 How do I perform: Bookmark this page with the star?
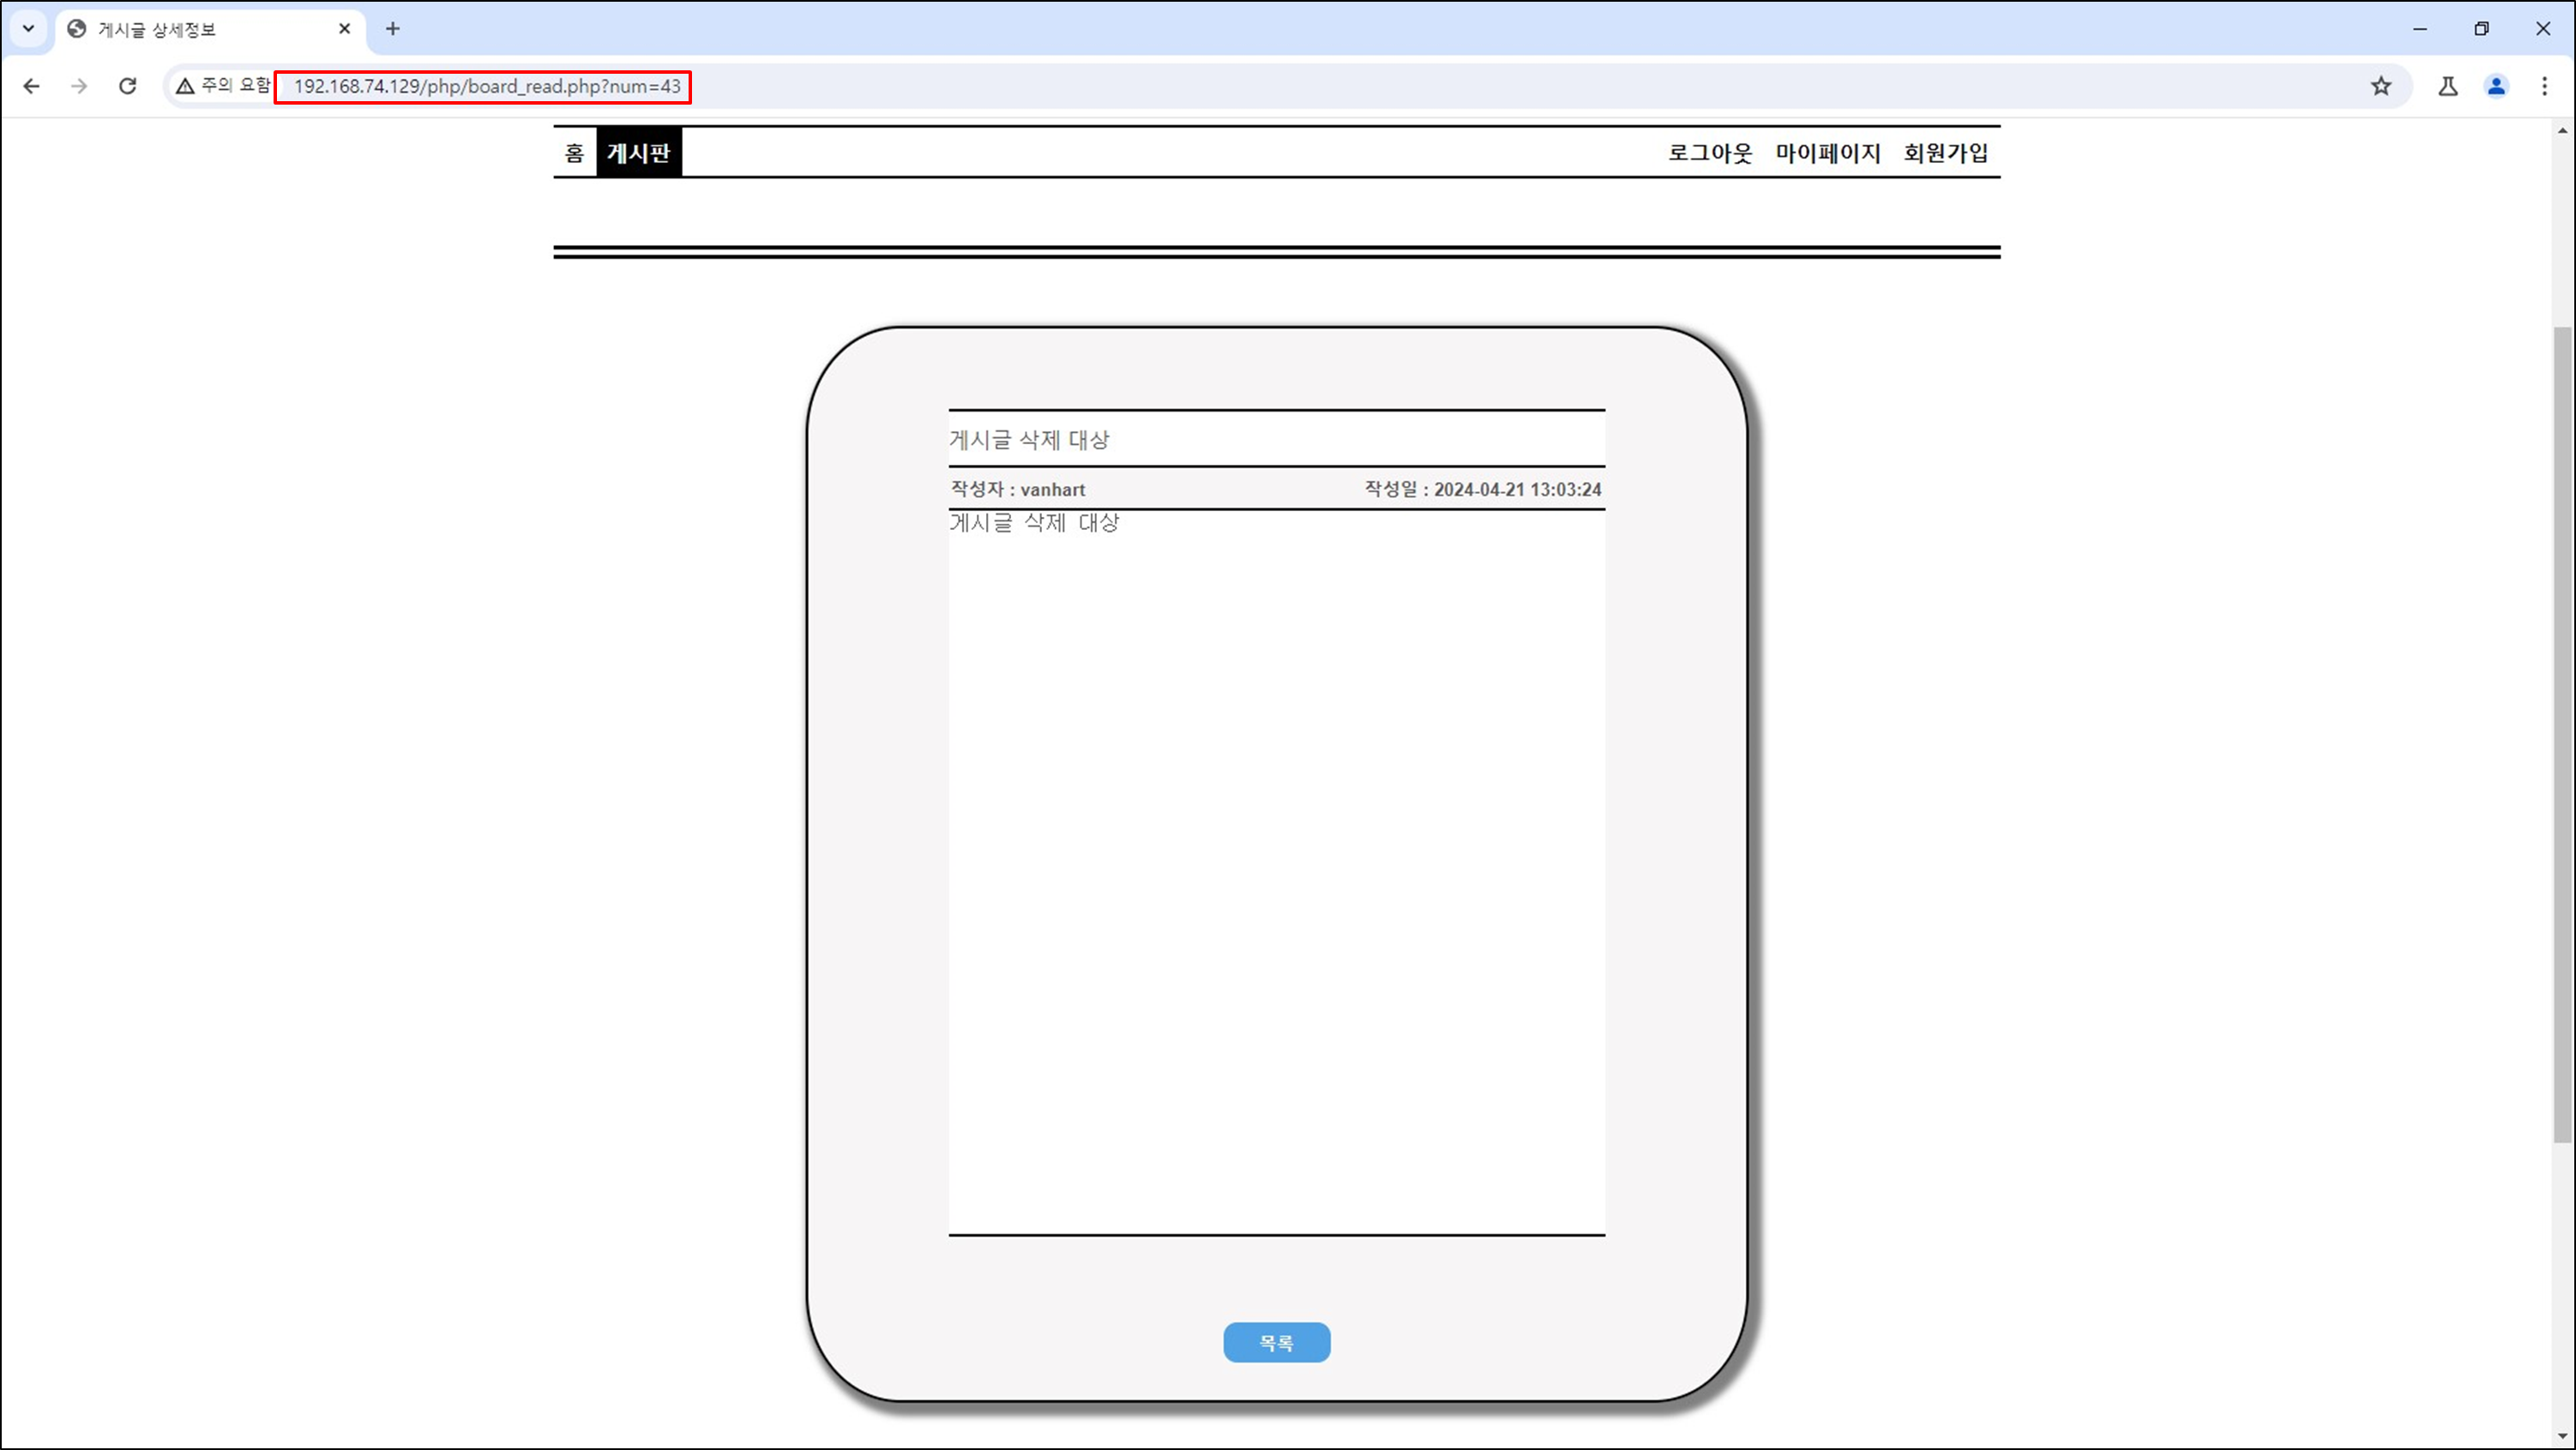click(x=2381, y=86)
